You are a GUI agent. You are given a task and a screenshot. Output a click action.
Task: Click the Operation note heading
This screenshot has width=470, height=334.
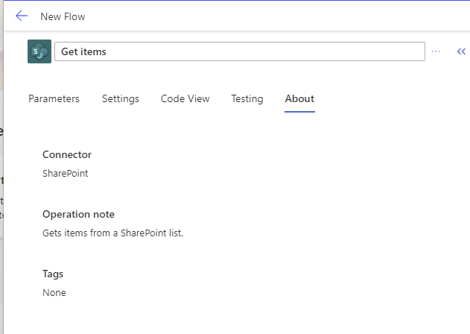pyautogui.click(x=78, y=214)
